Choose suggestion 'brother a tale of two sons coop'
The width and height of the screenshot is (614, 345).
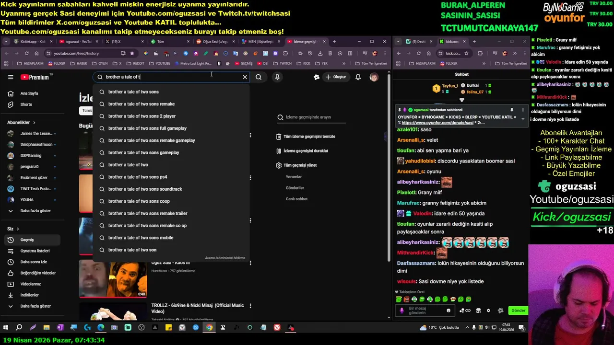(x=171, y=201)
